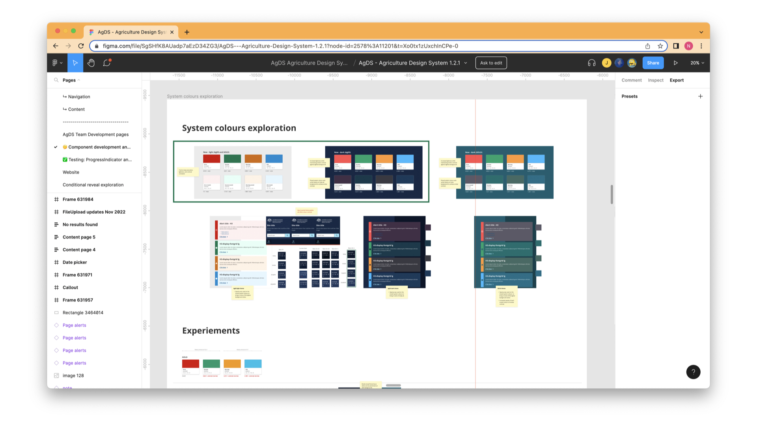Open file name dropdown chevron
The width and height of the screenshot is (757, 425).
tap(466, 63)
